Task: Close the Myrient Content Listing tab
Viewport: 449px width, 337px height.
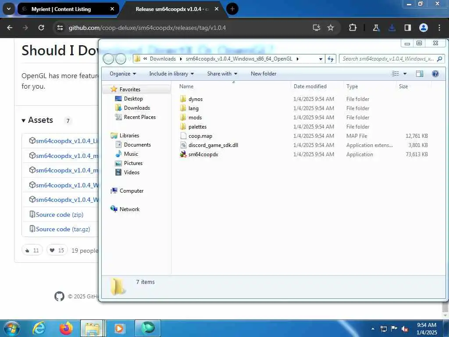Action: (x=112, y=9)
